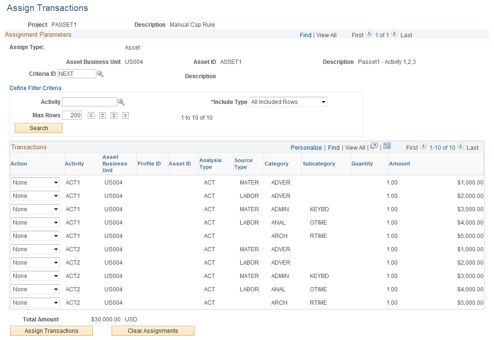Image resolution: width=494 pixels, height=340 pixels.
Task: Click next arrow in Transactions grid header
Action: coord(461,146)
